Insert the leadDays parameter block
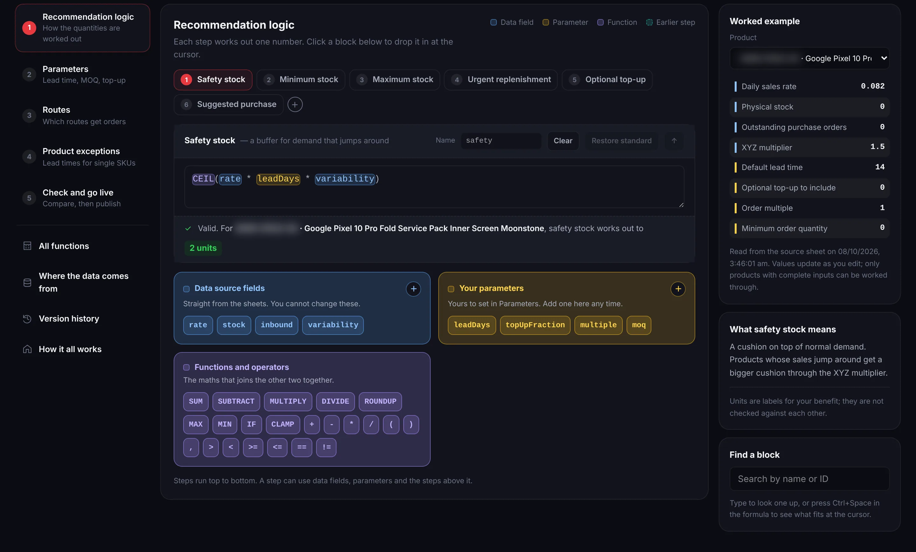The image size is (916, 552). (472, 325)
